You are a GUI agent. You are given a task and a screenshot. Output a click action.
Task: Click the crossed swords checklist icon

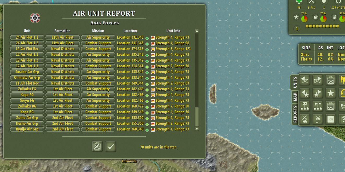click(x=305, y=119)
